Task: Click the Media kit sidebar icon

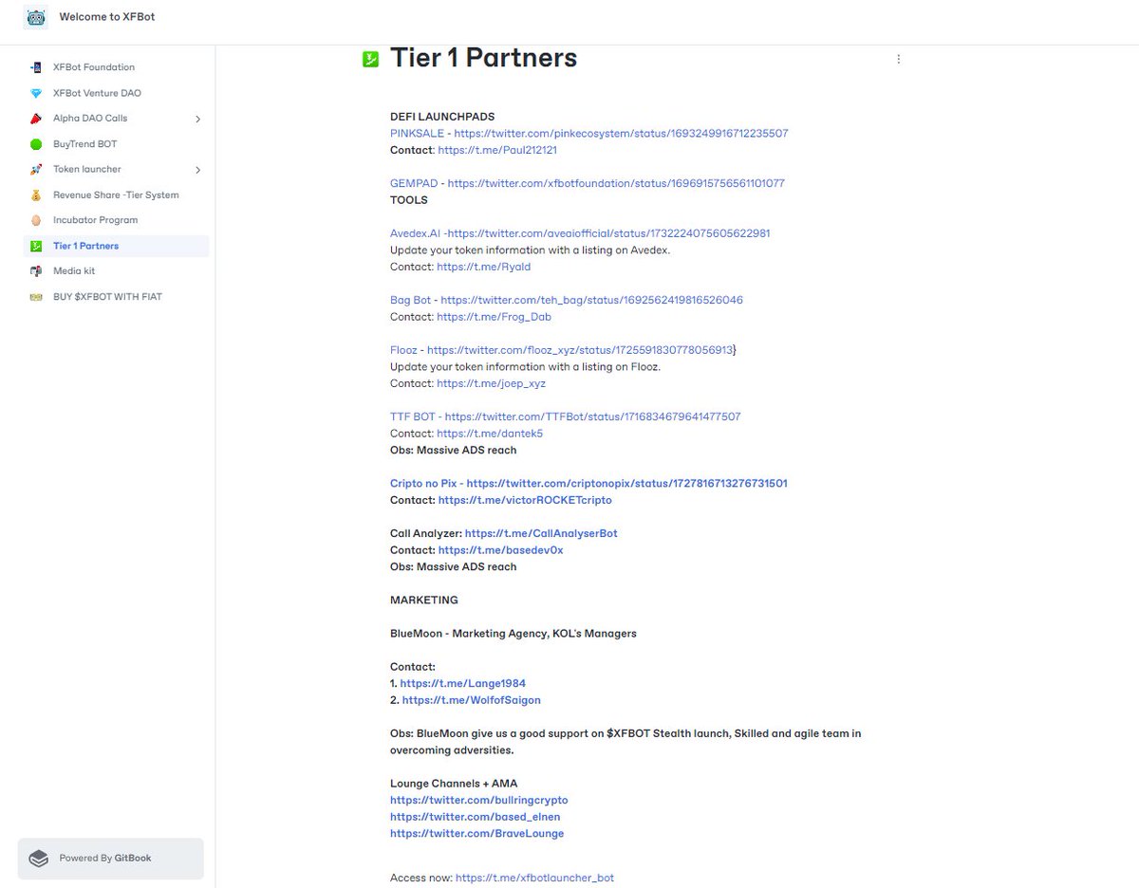Action: point(36,271)
